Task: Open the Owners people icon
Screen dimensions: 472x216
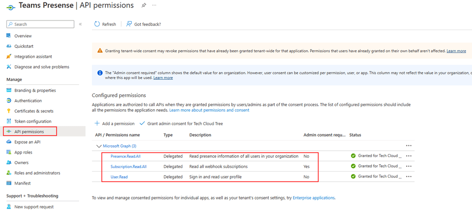Action: [8, 163]
